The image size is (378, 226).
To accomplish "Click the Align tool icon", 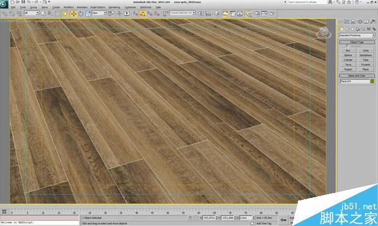I will click(209, 13).
